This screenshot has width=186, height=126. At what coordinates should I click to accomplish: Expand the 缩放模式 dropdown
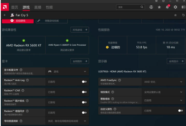click(x=163, y=92)
